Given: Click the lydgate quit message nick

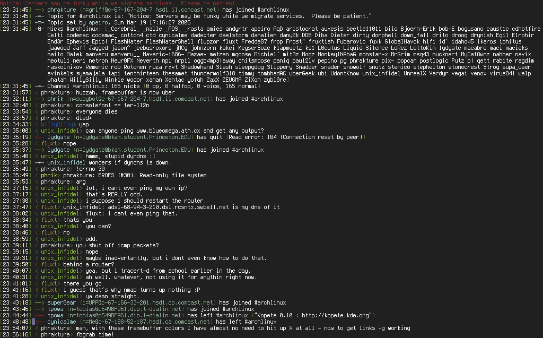Looking at the screenshot, I should 58,137.
